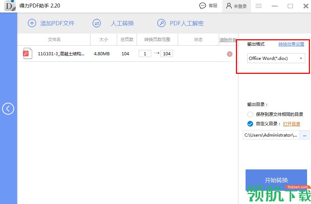Click 客服 text in title bar
Screen dimensions: 311x204
(x=213, y=6)
